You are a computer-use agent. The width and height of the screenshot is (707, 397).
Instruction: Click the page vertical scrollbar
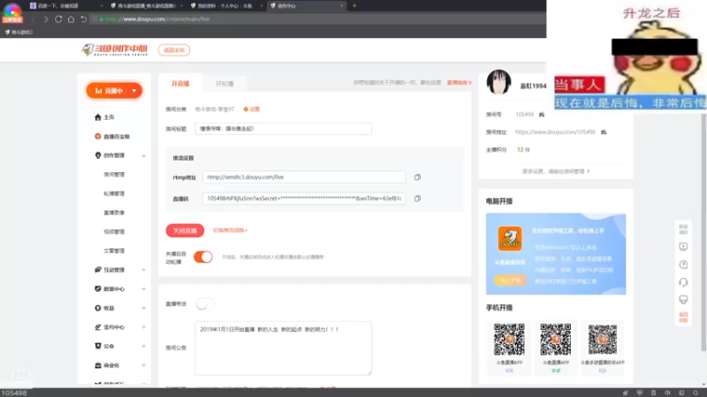pyautogui.click(x=703, y=232)
